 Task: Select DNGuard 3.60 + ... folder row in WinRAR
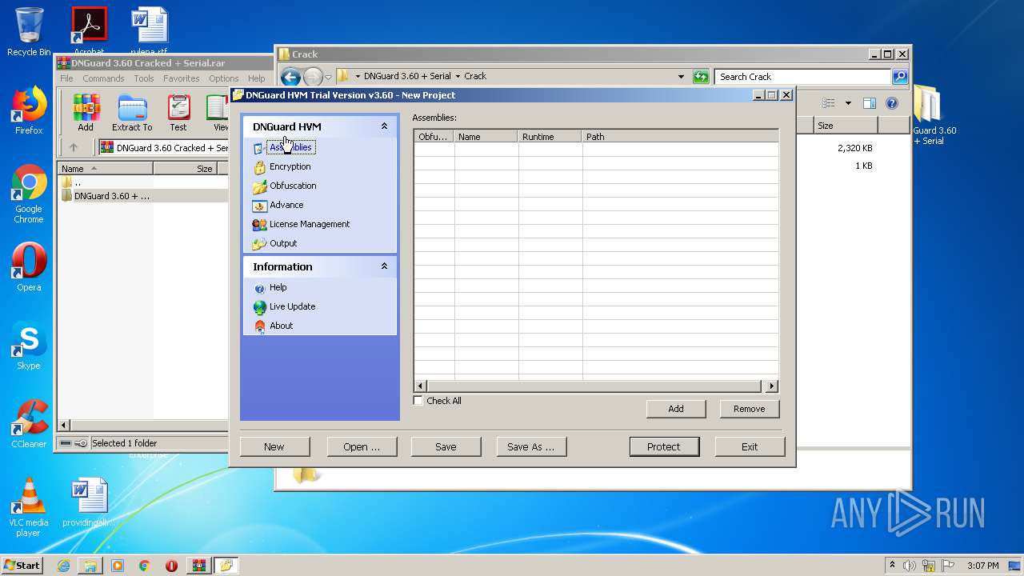coord(142,195)
